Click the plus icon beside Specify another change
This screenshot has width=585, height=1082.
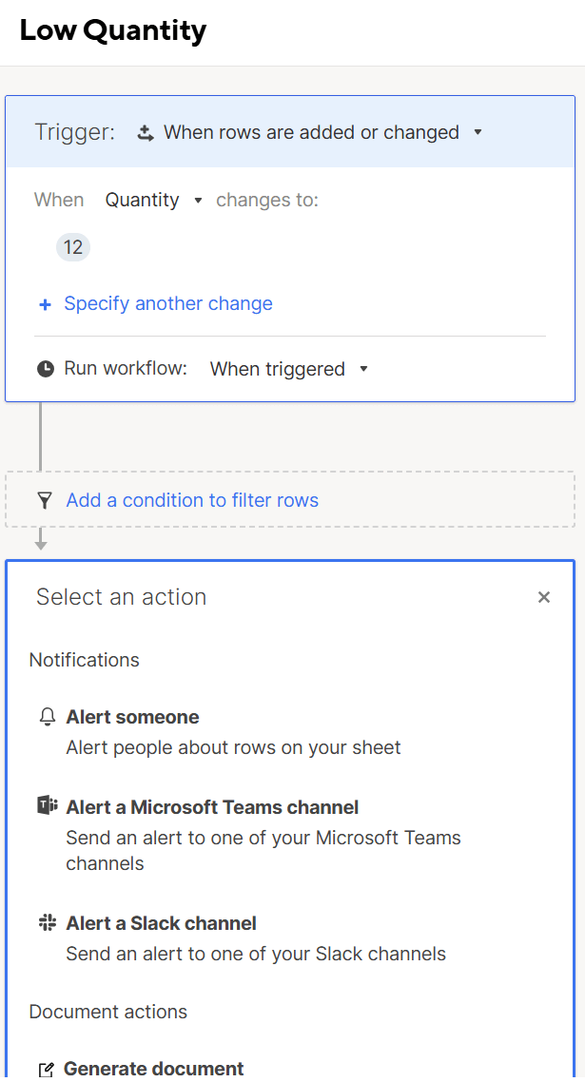pyautogui.click(x=45, y=304)
